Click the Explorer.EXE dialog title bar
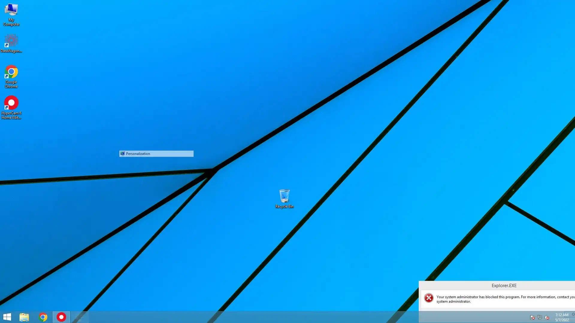 [504, 286]
